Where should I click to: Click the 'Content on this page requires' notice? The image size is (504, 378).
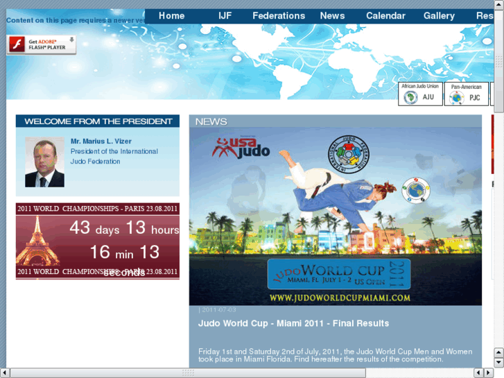(76, 20)
